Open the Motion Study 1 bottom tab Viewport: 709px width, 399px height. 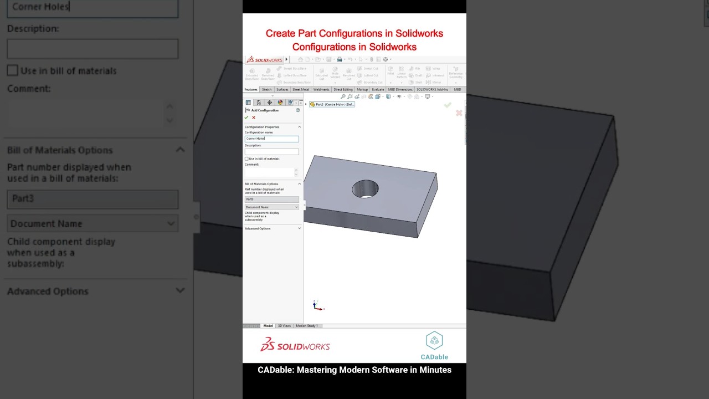[307, 326]
